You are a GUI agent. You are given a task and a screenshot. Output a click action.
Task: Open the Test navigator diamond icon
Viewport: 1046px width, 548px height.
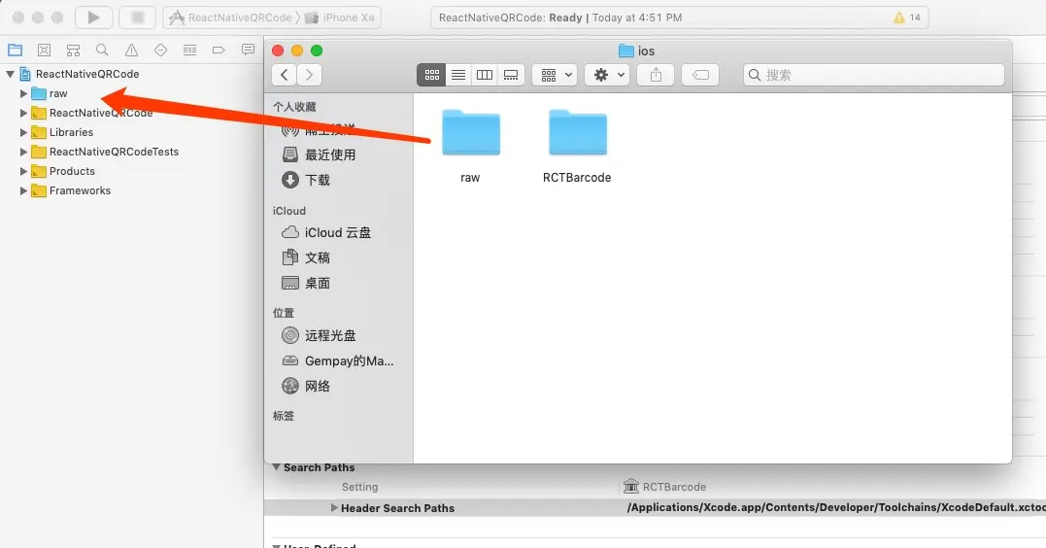point(161,51)
